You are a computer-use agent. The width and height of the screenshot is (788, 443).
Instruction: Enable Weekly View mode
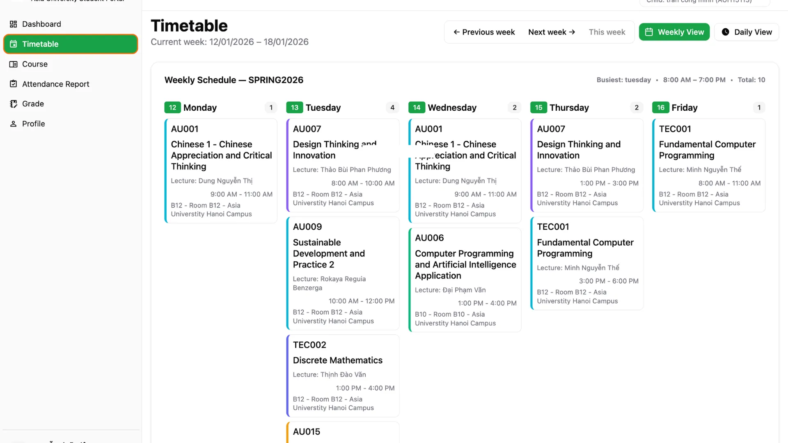coord(674,32)
